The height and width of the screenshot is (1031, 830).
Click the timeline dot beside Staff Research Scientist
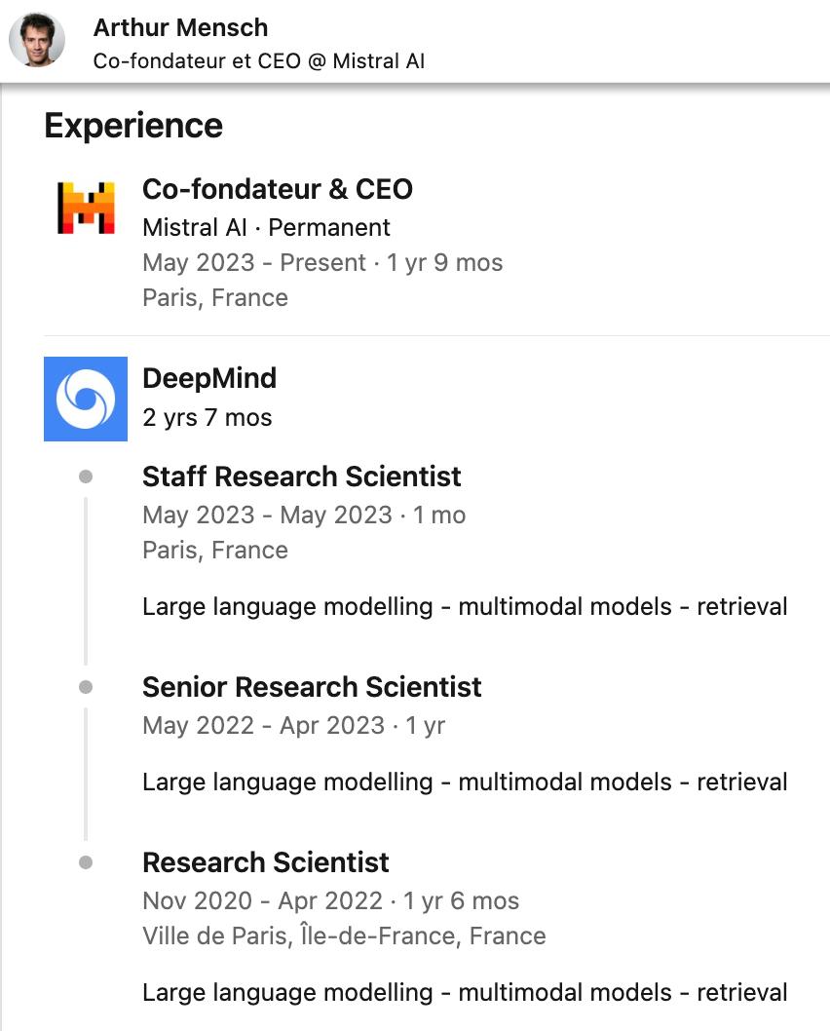(x=86, y=477)
